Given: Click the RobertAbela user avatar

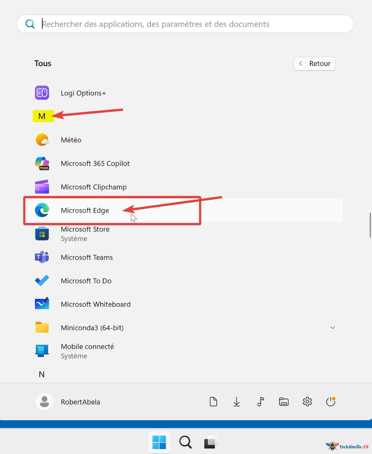Looking at the screenshot, I should [44, 402].
